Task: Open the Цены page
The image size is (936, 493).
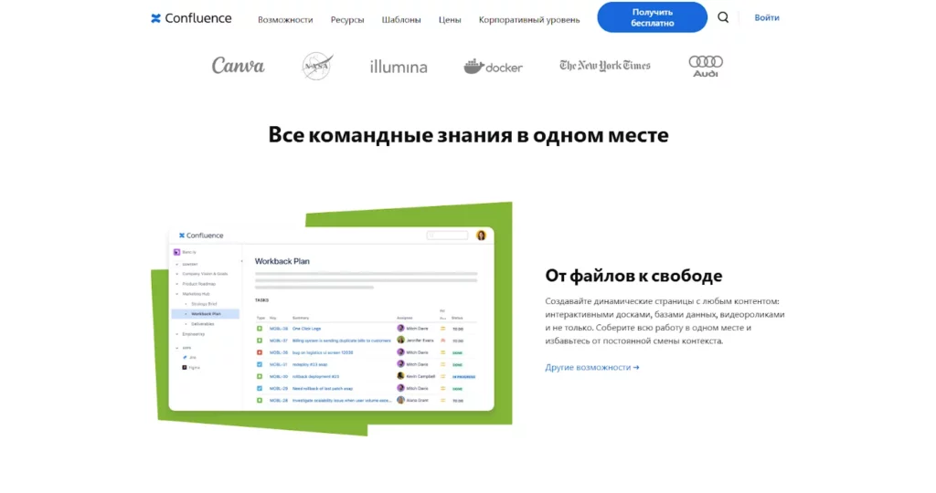Action: coord(450,20)
